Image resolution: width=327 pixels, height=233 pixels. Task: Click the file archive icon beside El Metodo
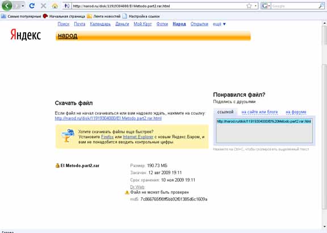[x=57, y=165]
